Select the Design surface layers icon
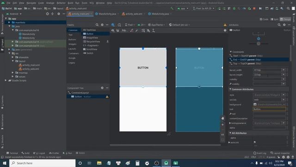Image resolution: width=296 pixels, height=167 pixels. [113, 25]
